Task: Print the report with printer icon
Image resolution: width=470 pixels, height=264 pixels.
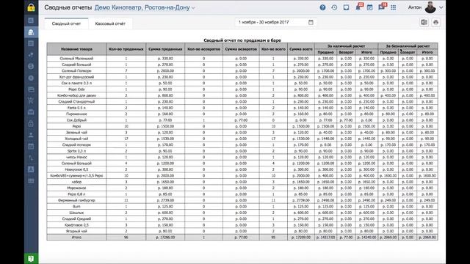Action: [x=435, y=22]
